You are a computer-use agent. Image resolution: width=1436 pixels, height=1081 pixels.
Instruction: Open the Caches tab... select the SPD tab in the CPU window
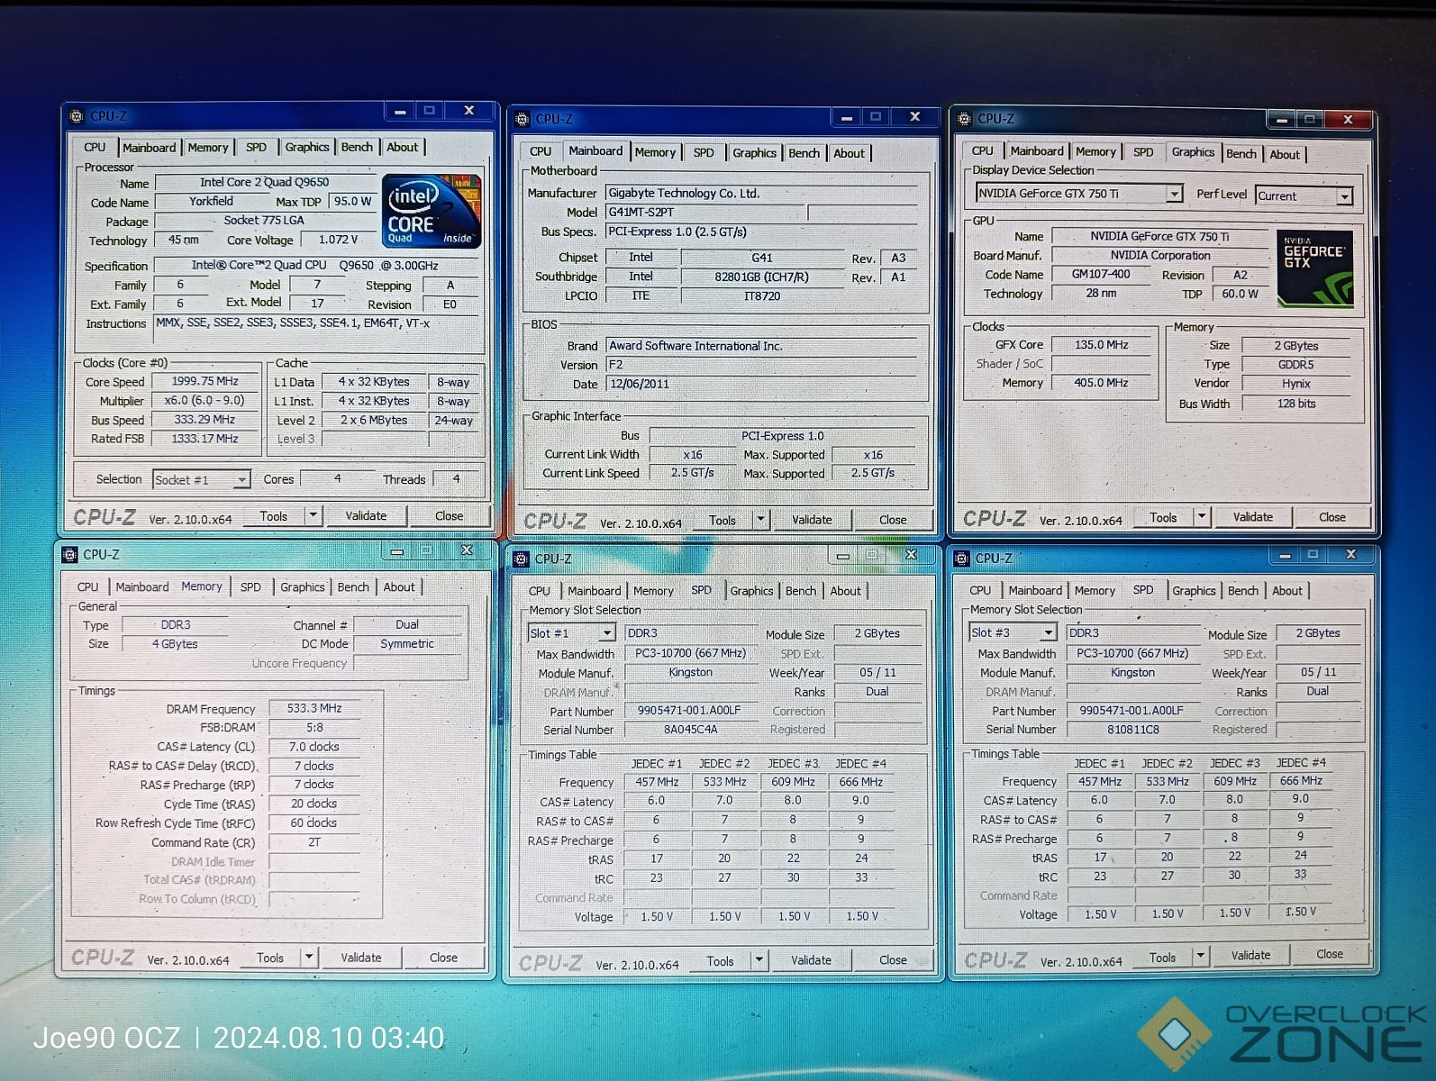click(x=257, y=147)
